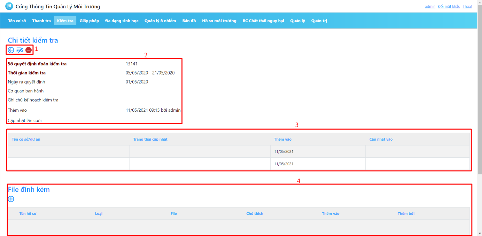Click the Cơ quan ban hành label

26,91
